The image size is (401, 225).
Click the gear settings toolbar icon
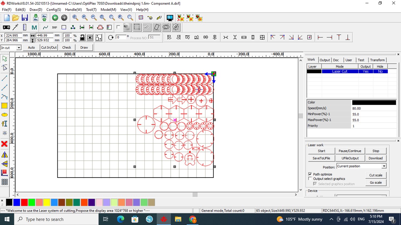click(176, 27)
